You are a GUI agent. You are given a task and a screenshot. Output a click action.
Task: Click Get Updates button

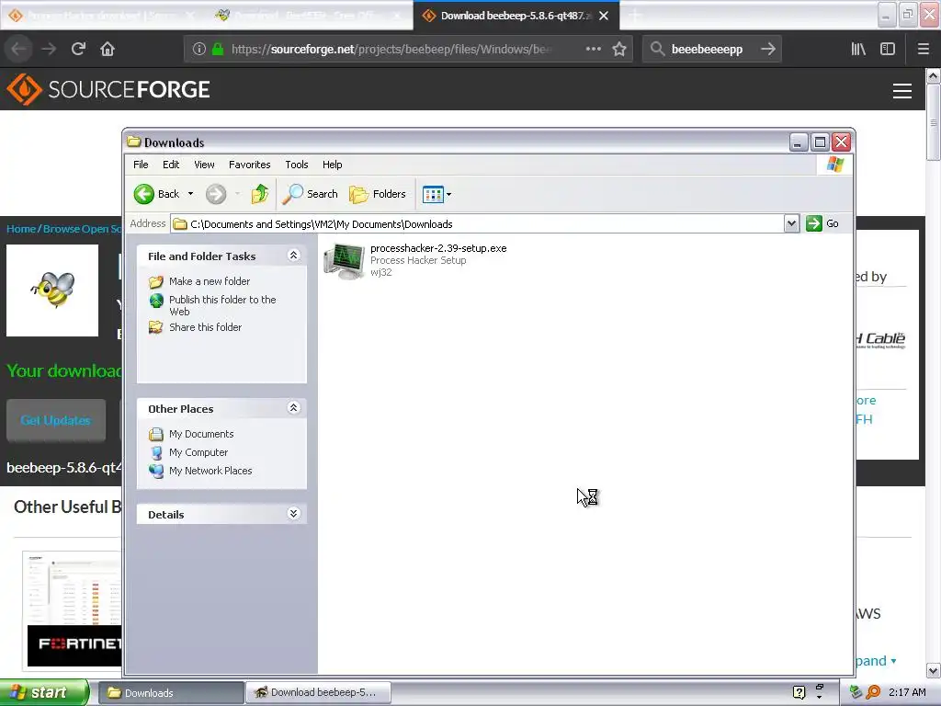56,420
